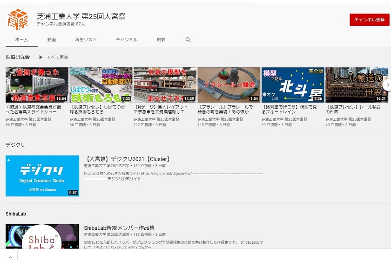Screen dimensions: 391x260
Task: Open the 再生リスト tab
Action: (x=86, y=39)
